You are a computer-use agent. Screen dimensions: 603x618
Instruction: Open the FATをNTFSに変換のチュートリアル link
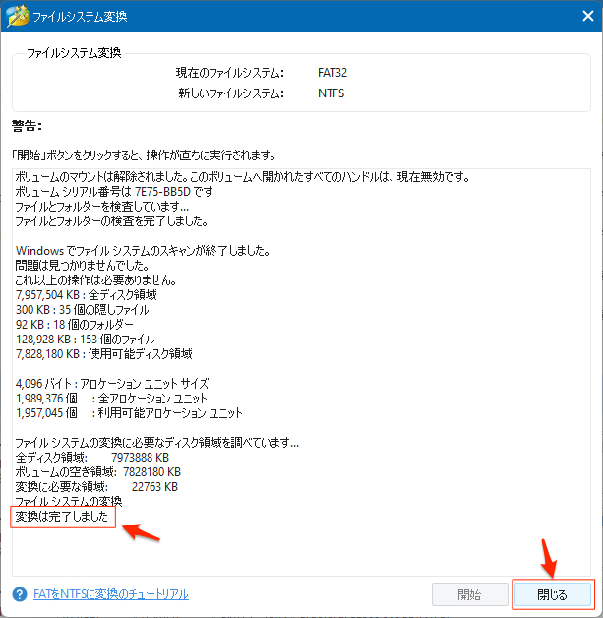[x=111, y=594]
